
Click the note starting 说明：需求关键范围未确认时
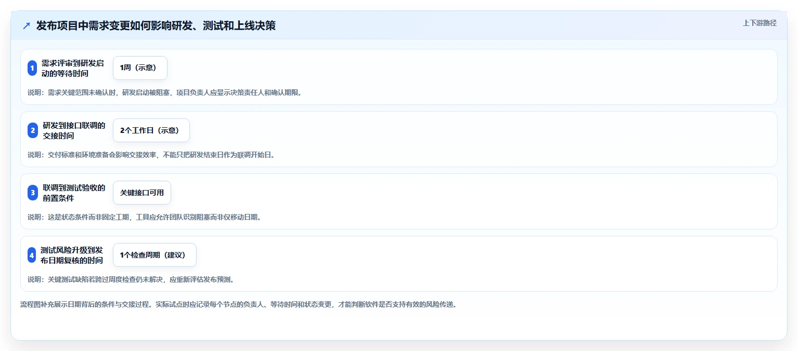coord(164,92)
